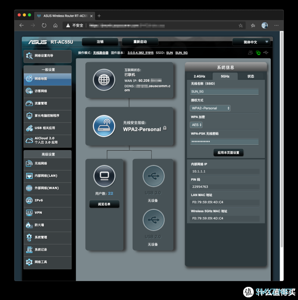Viewport: 298px width, 300px height.
Task: Open the WPA2-Personal 授权方式 dropdown
Action: [210, 108]
